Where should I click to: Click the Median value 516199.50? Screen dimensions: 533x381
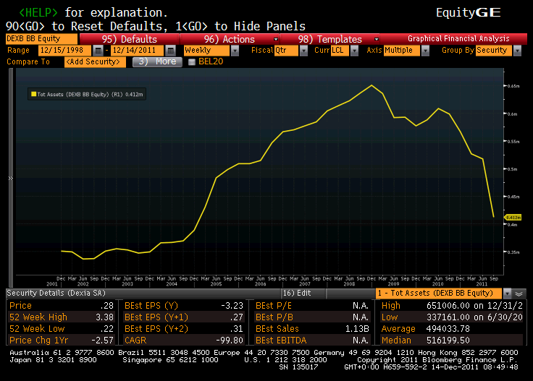448,341
